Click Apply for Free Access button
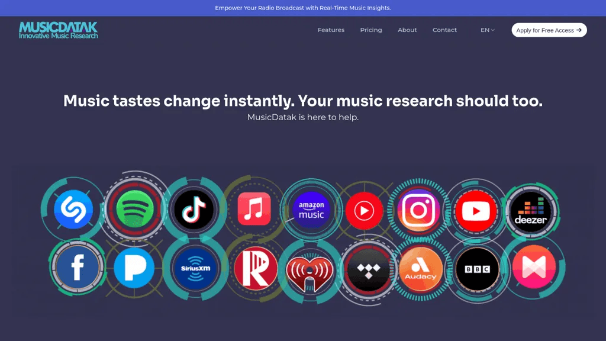 (549, 30)
